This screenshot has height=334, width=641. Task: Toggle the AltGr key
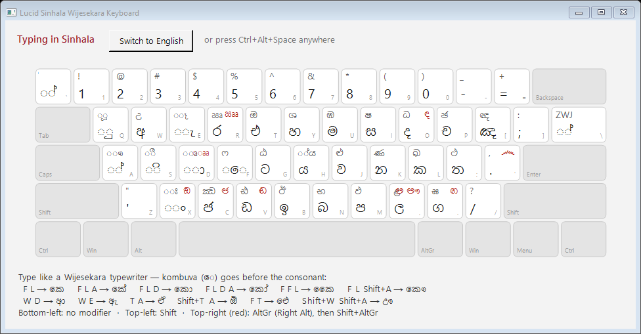(440, 239)
